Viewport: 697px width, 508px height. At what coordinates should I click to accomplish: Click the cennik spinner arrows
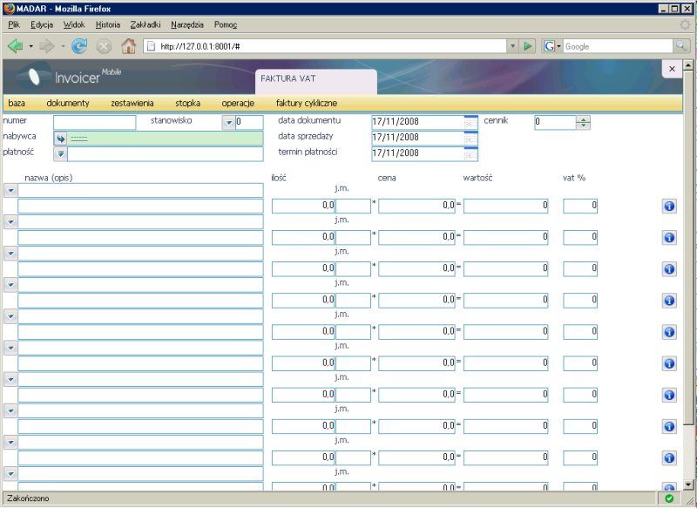[x=583, y=122]
